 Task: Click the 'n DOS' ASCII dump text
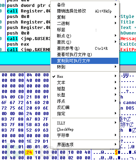(127, 108)
